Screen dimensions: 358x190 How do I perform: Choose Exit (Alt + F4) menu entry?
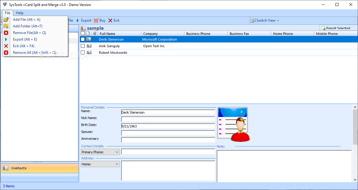click(x=35, y=46)
